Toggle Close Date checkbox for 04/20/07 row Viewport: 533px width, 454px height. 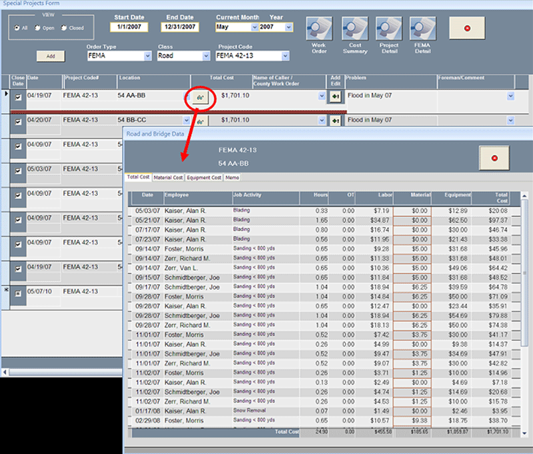18,122
